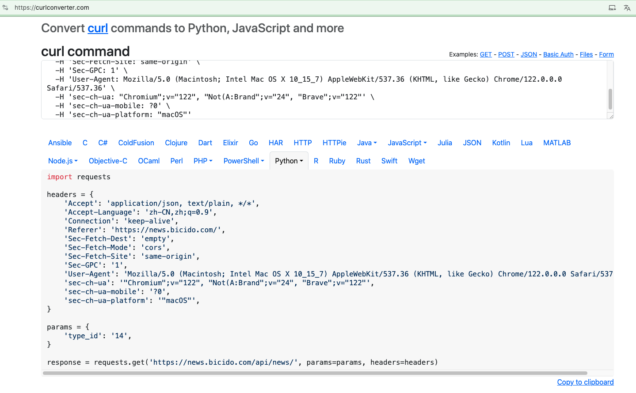
Task: Expand the Java dropdown arrow
Action: tap(375, 143)
